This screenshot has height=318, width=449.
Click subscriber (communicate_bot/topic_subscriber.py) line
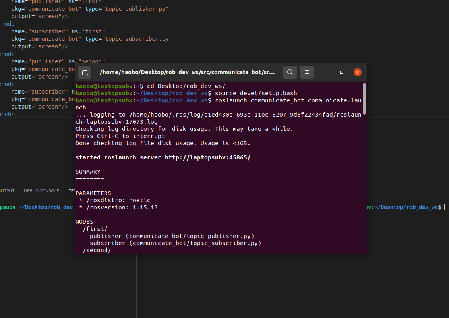tap(176, 243)
